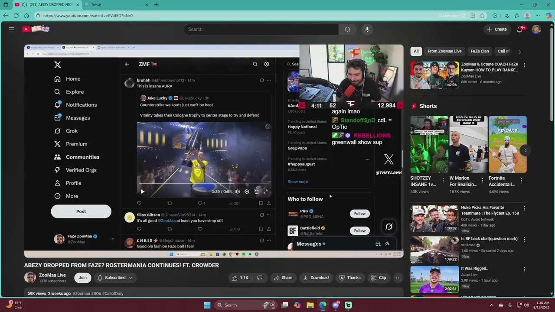Screen dimensions: 555x312
Task: Open the browser home page
Action: point(26,16)
